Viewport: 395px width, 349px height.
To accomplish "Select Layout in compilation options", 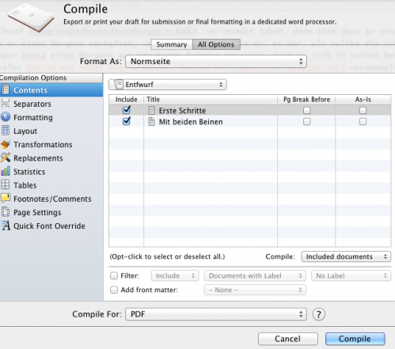I will 51,131.
